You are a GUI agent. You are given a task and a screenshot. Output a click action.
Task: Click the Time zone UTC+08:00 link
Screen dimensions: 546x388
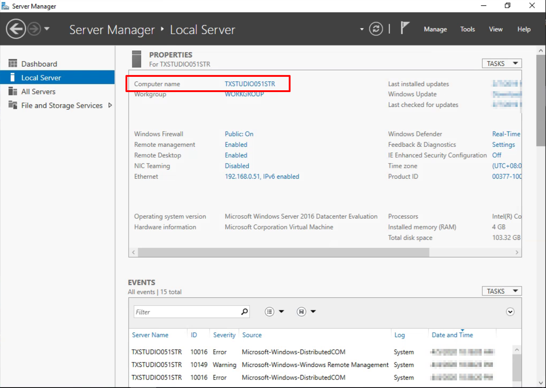507,166
